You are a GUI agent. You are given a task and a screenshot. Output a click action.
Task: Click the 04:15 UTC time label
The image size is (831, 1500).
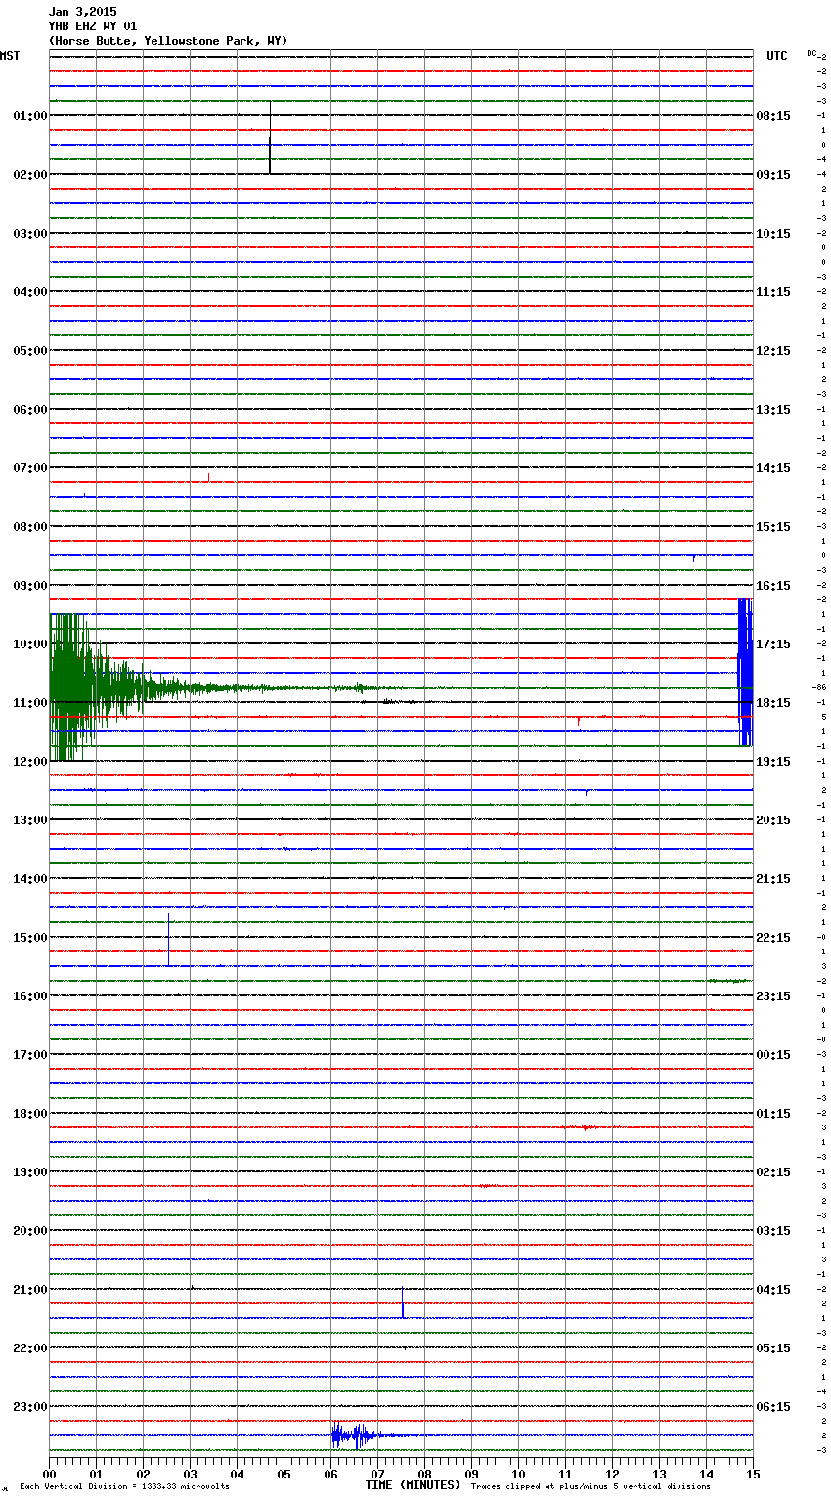click(x=773, y=1290)
